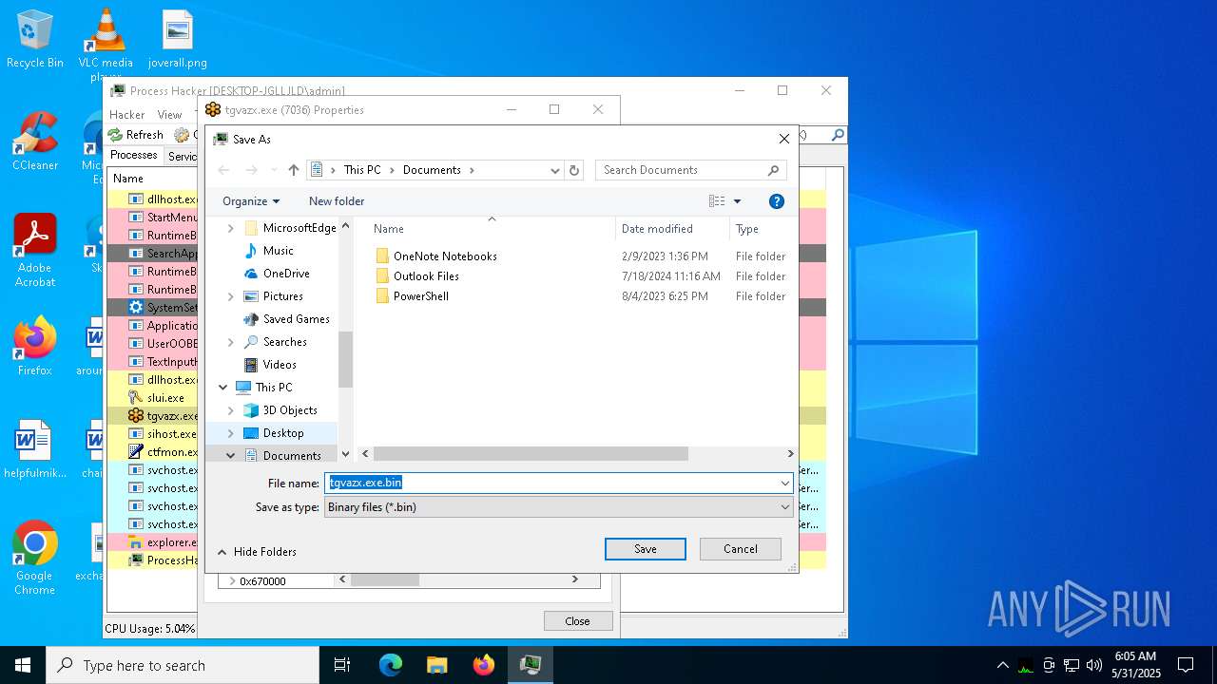Click the file list horizontal scrollbar
1217x684 pixels.
pos(530,454)
